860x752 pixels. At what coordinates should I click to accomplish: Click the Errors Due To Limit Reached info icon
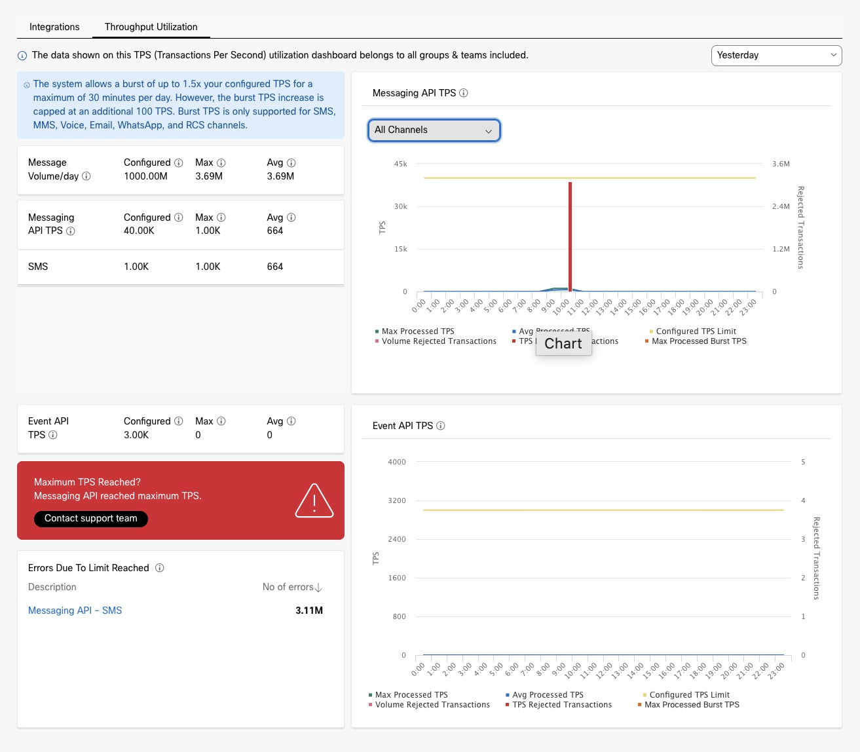(160, 568)
